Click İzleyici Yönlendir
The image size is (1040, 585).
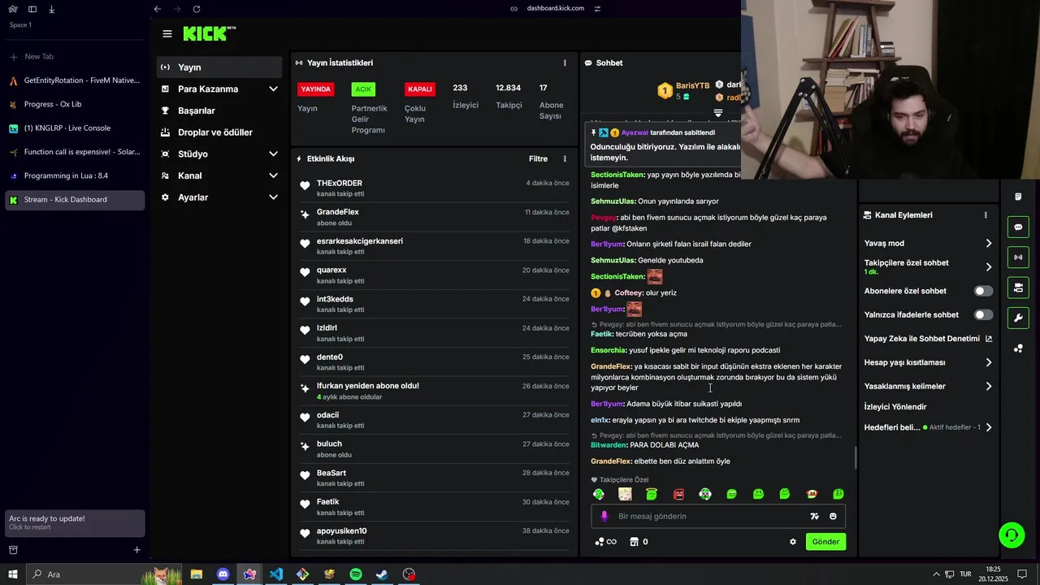895,407
